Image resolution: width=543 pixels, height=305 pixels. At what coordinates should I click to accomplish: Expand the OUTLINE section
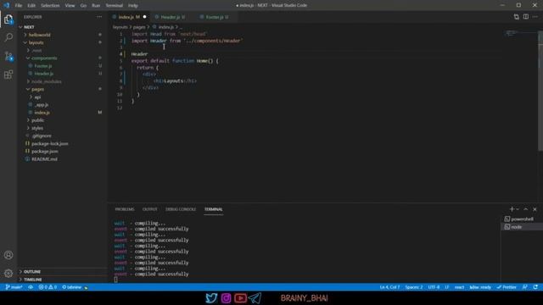(x=32, y=272)
